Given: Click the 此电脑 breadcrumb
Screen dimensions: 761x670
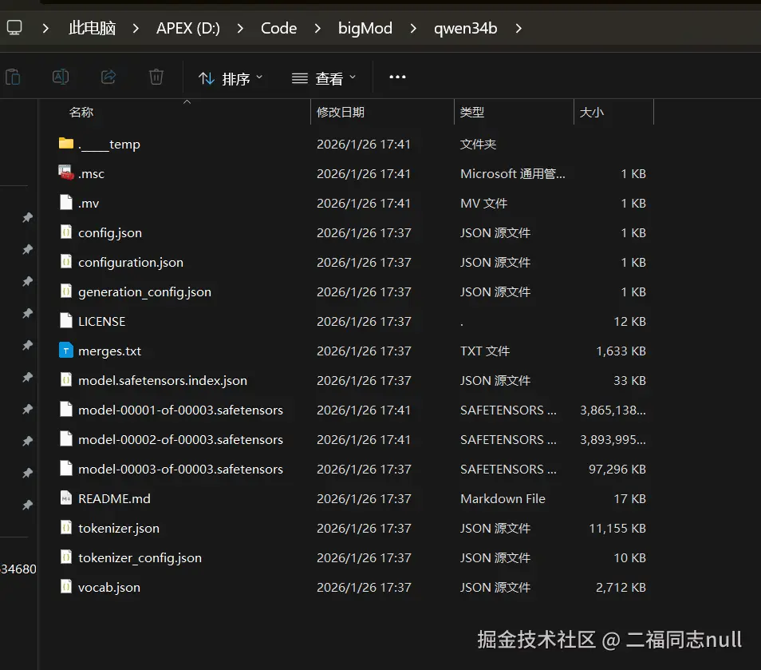Looking at the screenshot, I should (93, 28).
